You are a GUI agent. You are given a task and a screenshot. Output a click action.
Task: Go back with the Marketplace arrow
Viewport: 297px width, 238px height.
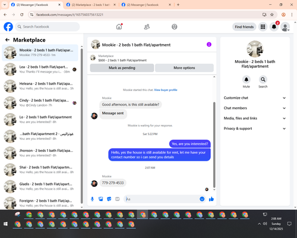(7, 40)
